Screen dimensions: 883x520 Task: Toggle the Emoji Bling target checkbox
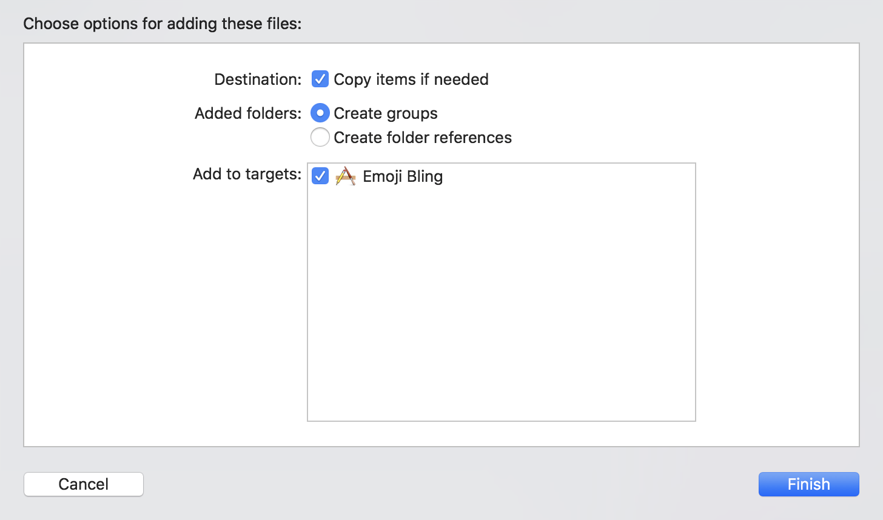[320, 176]
